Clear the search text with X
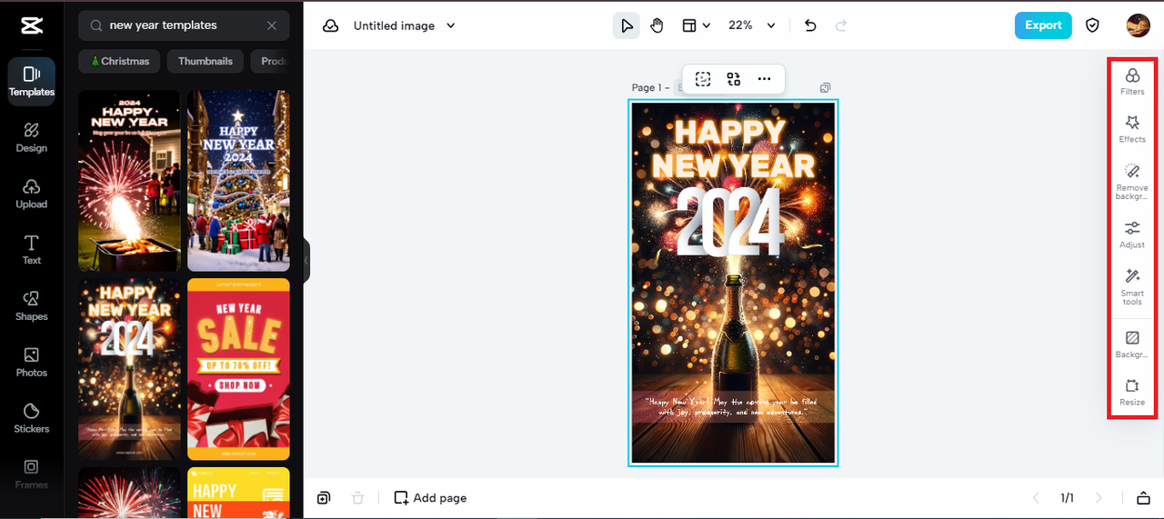Screen dimensions: 1164x519 [272, 25]
